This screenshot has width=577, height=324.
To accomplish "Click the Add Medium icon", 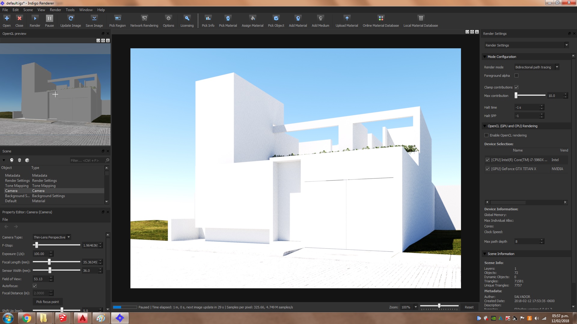I will coord(320,19).
